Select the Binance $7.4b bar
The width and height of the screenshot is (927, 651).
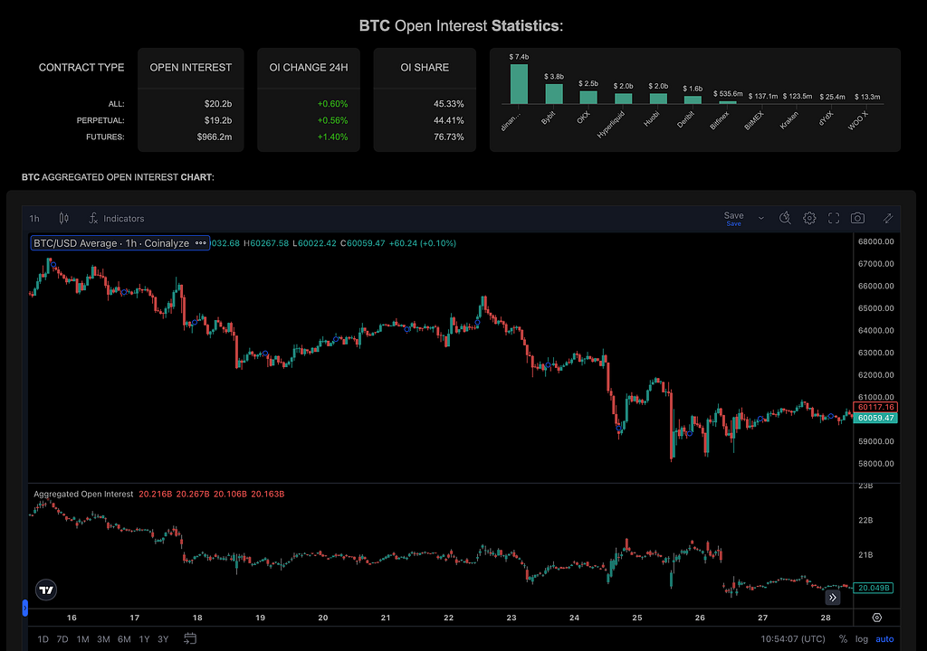tap(519, 84)
